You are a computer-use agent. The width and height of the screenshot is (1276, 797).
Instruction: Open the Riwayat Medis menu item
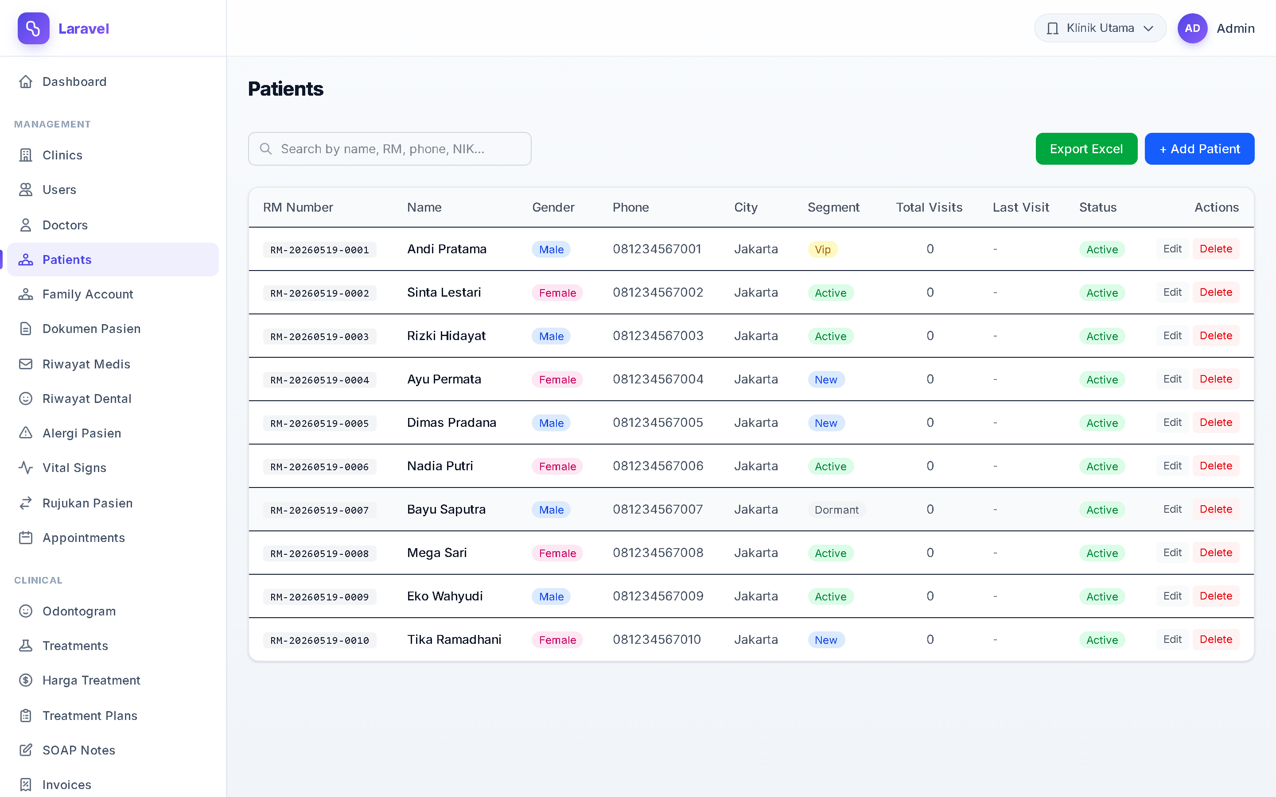113,364
